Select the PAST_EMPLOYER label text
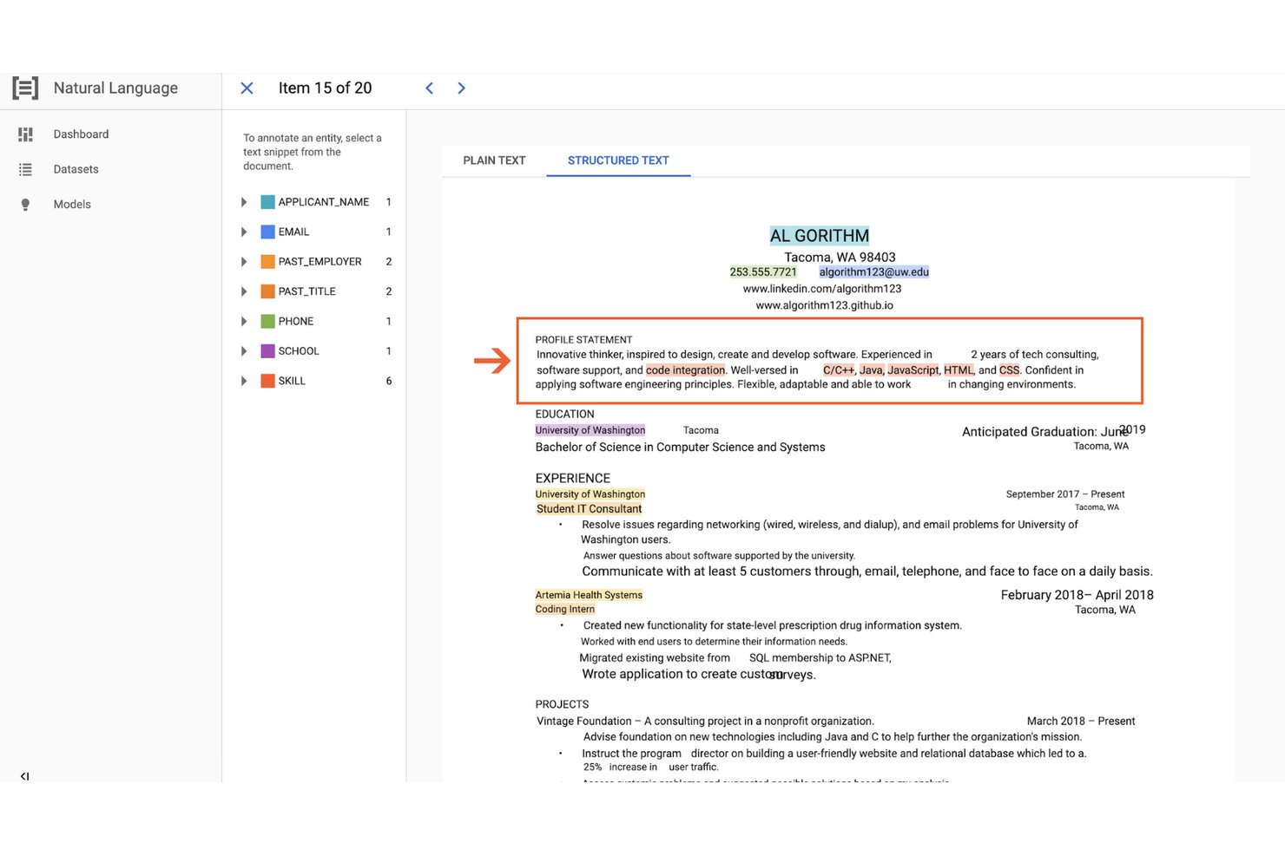 [x=320, y=261]
